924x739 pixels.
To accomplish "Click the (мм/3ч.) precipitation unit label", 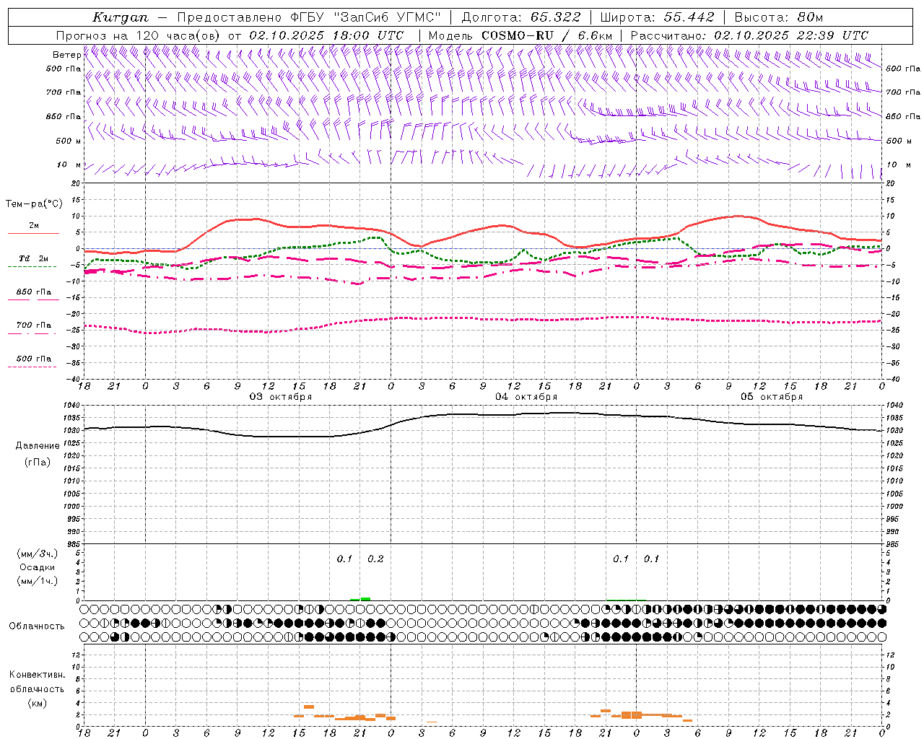I will [37, 554].
